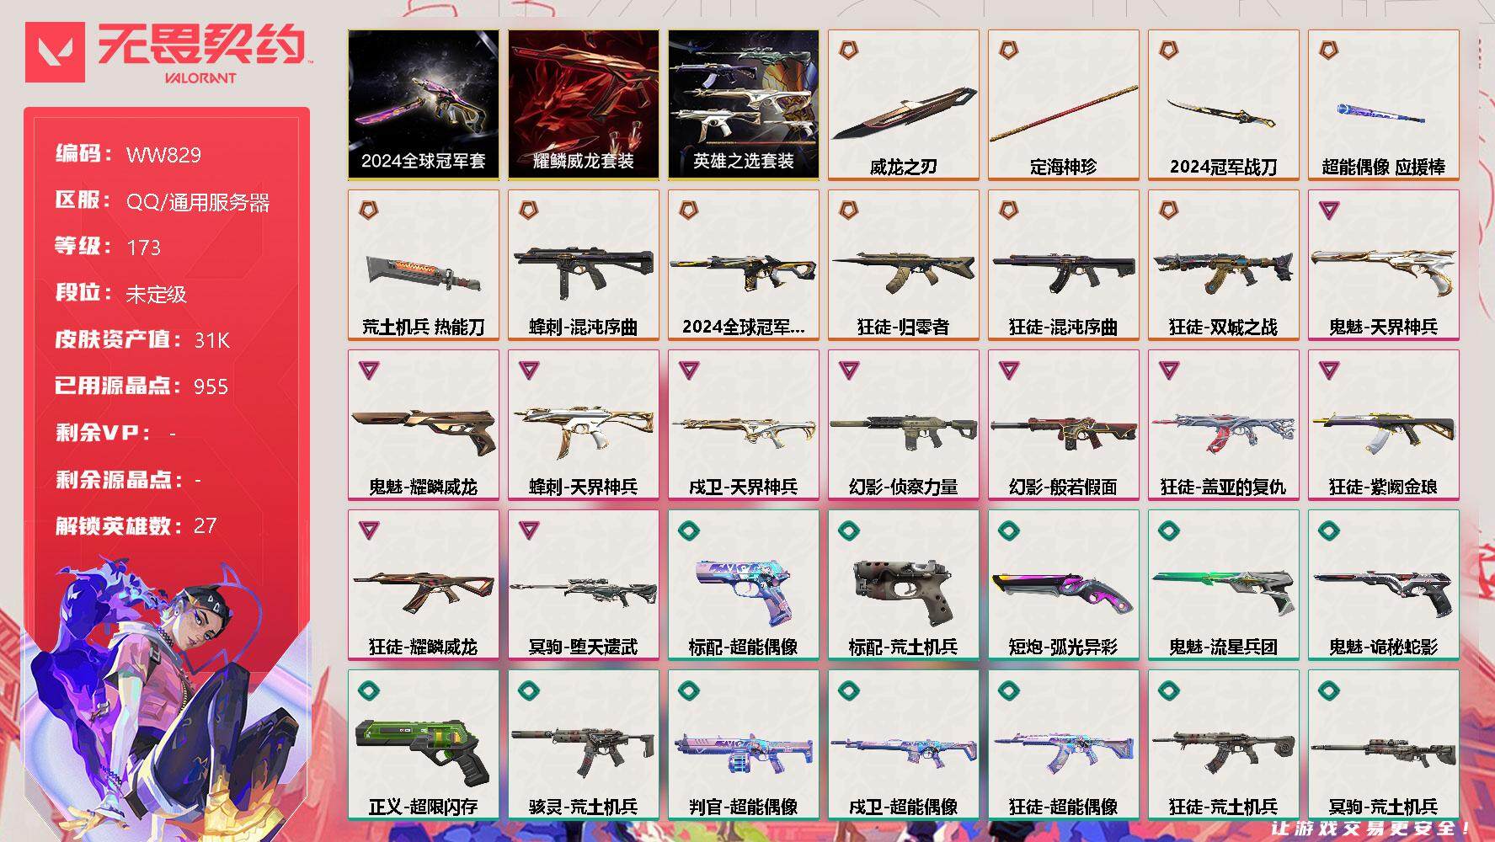Click the 超能偶像 应援棒 melee skin
This screenshot has height=842, width=1495.
click(1383, 104)
